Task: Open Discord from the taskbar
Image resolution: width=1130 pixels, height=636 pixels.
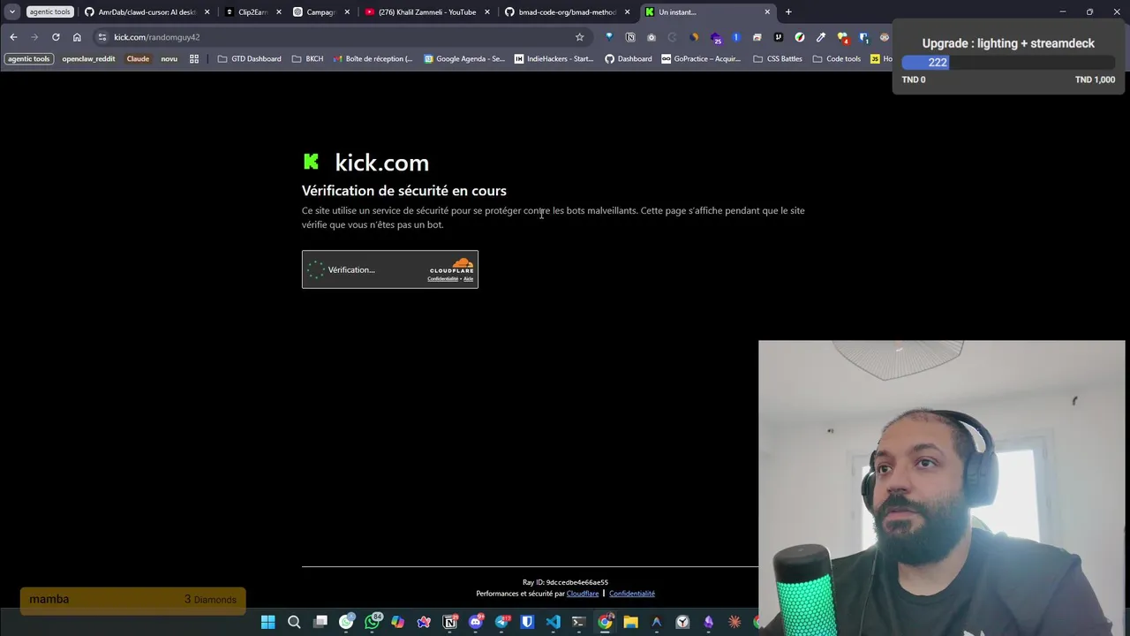Action: click(476, 622)
